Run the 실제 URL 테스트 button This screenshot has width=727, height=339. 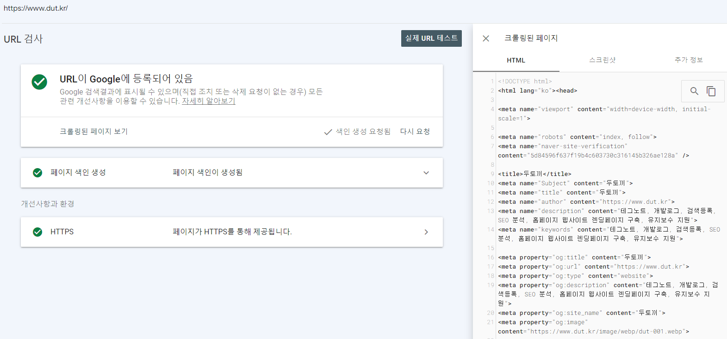[x=431, y=38]
